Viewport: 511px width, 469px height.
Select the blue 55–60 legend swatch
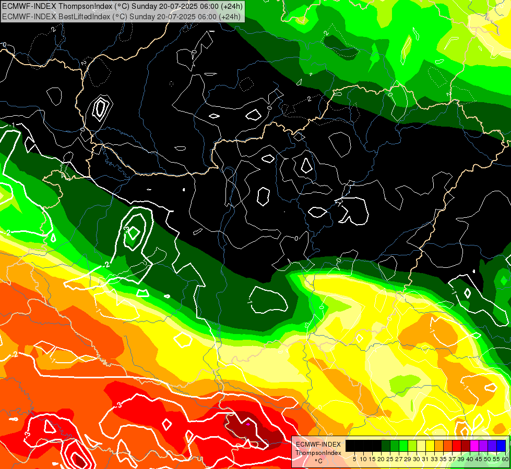click(501, 446)
